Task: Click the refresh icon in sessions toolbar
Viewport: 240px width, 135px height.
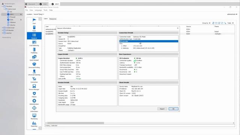Action: pyautogui.click(x=213, y=23)
